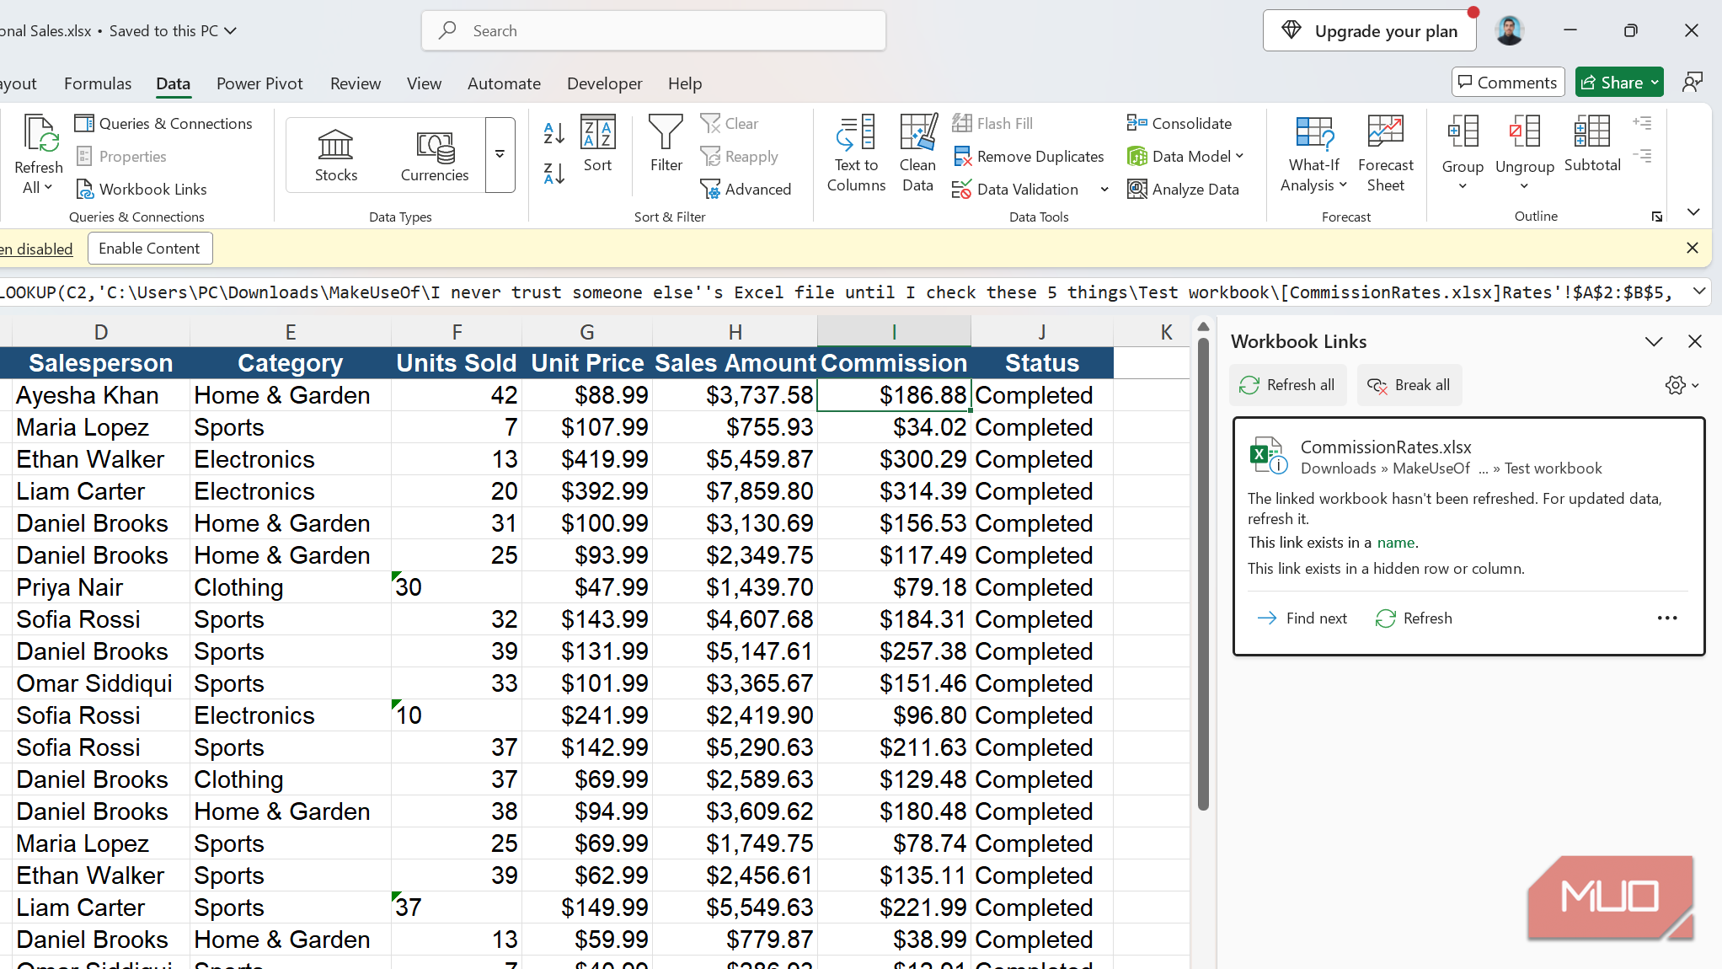Click Find next for CommissionRates.xlsx
This screenshot has width=1722, height=969.
(1302, 618)
